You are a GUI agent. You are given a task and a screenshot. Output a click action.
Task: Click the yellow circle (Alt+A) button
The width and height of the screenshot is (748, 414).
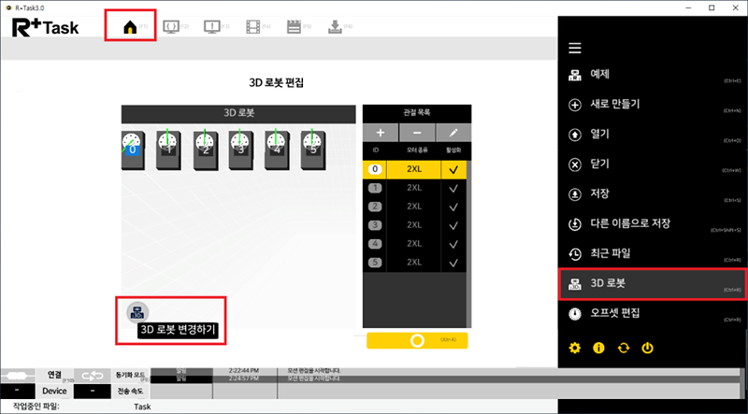417,340
